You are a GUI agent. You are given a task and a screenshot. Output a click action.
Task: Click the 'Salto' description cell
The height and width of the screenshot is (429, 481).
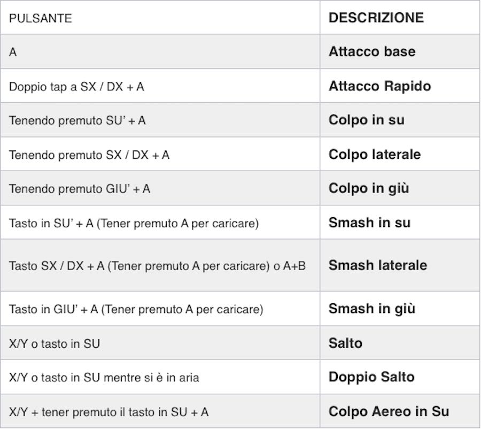(x=400, y=343)
